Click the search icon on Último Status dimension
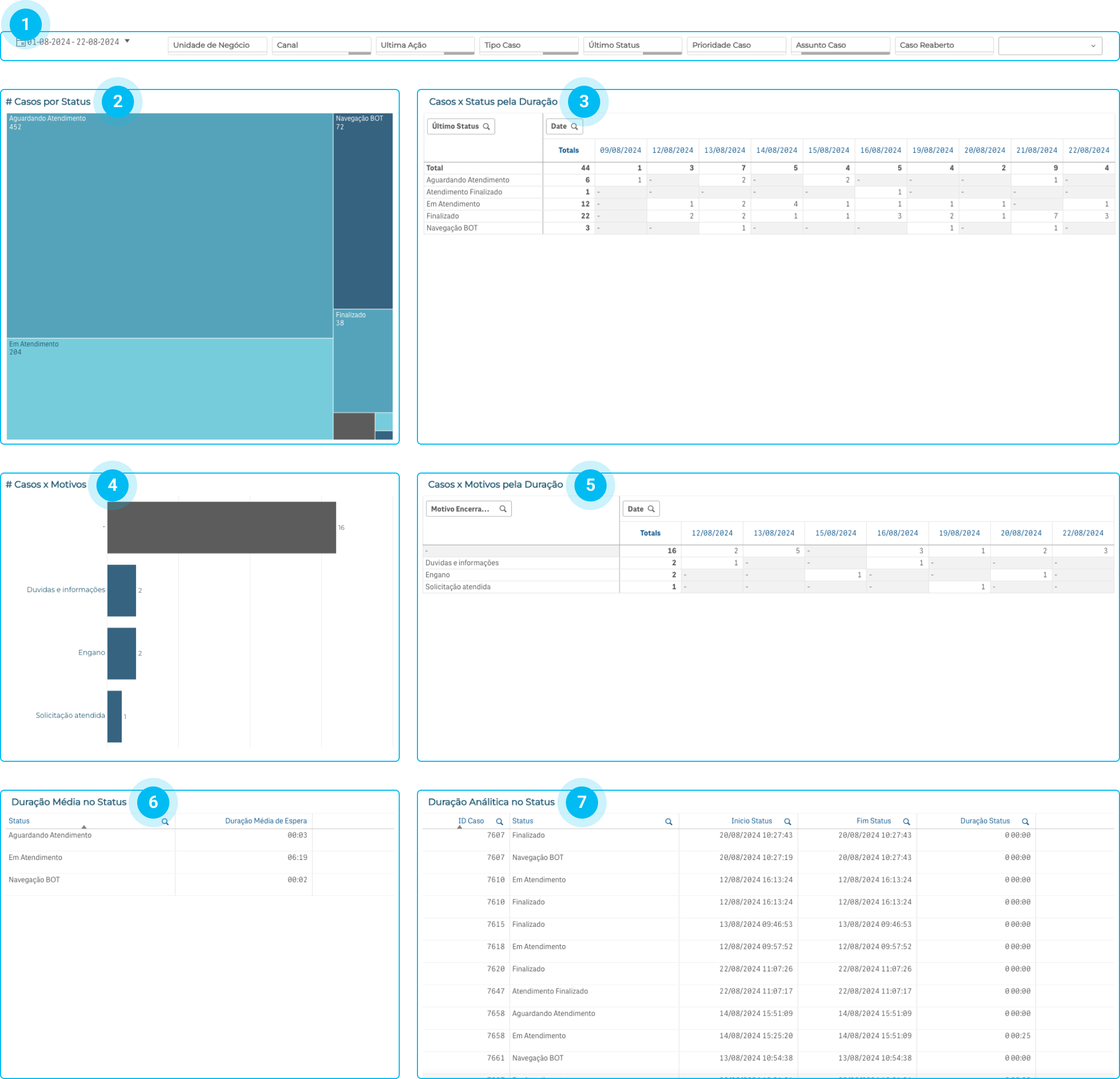Image resolution: width=1120 pixels, height=1079 pixels. (486, 127)
